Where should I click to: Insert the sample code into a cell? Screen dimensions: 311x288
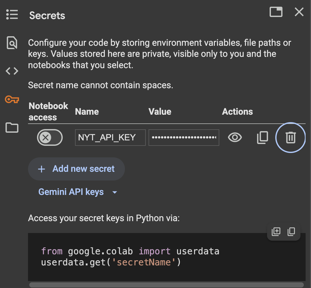point(276,232)
